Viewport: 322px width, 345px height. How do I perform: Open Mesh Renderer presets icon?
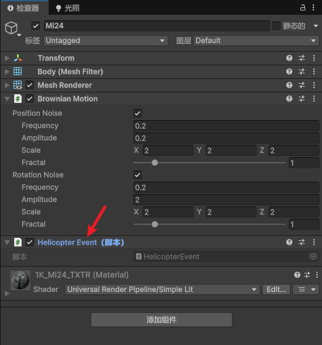pyautogui.click(x=302, y=85)
